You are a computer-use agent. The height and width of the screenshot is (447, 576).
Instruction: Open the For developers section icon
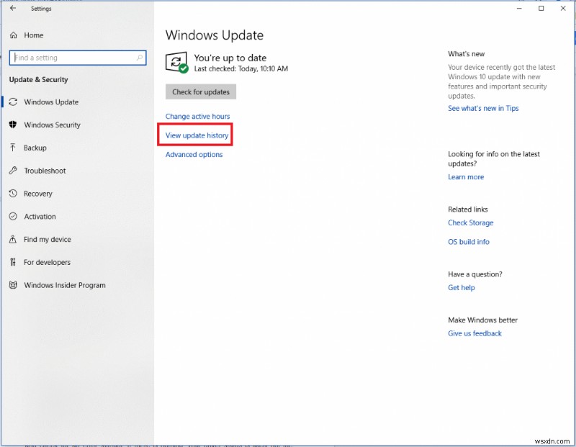[x=12, y=262]
